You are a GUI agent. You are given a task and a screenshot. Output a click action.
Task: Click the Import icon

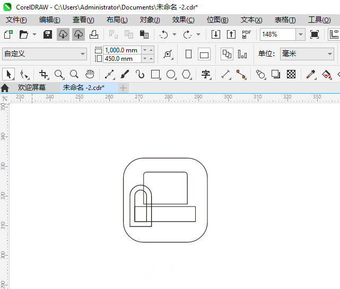click(x=216, y=34)
